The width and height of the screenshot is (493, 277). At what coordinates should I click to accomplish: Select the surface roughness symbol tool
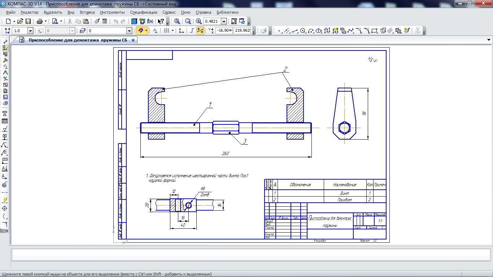click(5, 129)
